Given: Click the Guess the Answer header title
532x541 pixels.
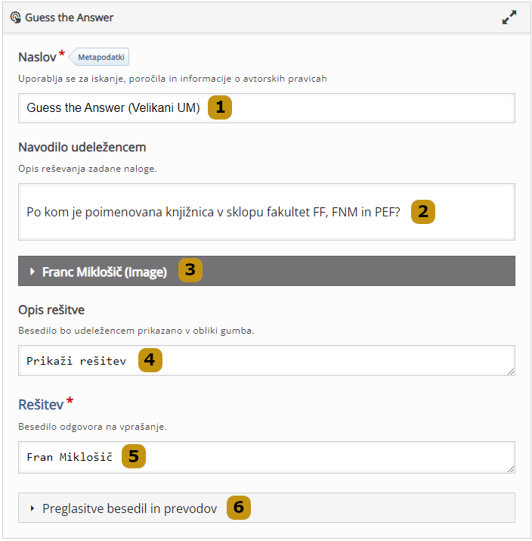Looking at the screenshot, I should pyautogui.click(x=69, y=17).
